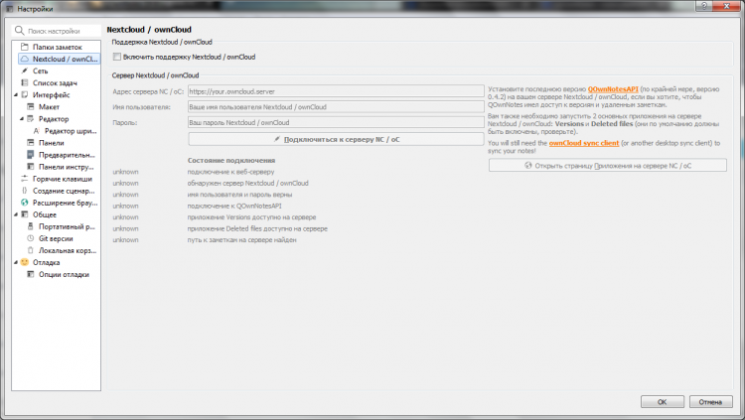Click the Interface (Интерфейс) icon
This screenshot has height=420, width=745.
coord(25,94)
